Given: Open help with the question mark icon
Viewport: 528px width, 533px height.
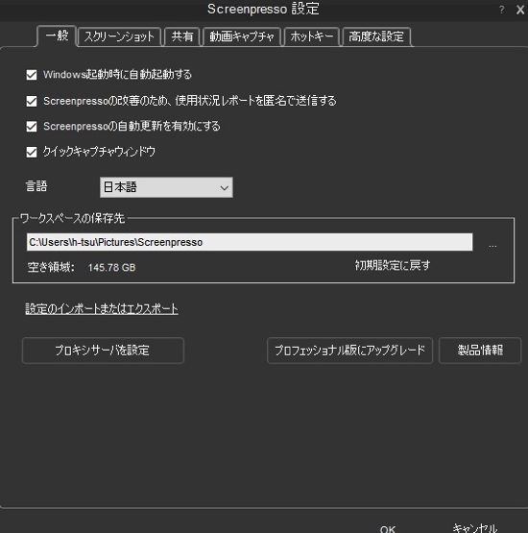Looking at the screenshot, I should coord(501,10).
